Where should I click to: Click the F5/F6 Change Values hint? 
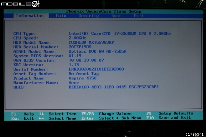pyautogui.click(x=107, y=114)
